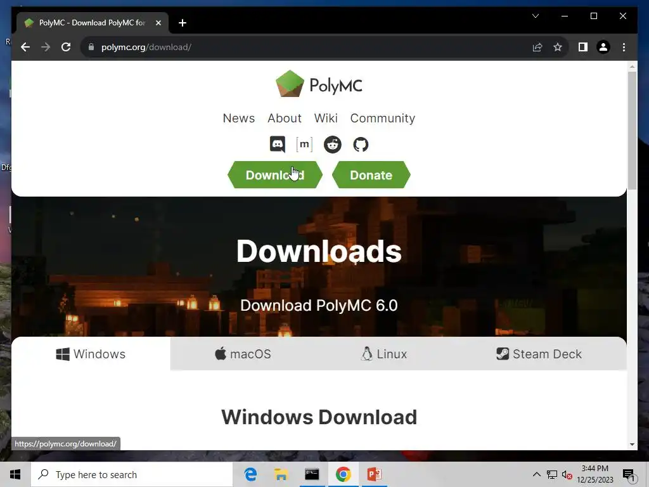Viewport: 649px width, 487px height.
Task: Click the taskbar search box
Action: [132, 474]
